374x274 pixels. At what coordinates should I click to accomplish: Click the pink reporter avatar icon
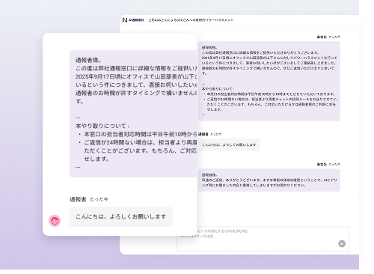click(x=55, y=221)
